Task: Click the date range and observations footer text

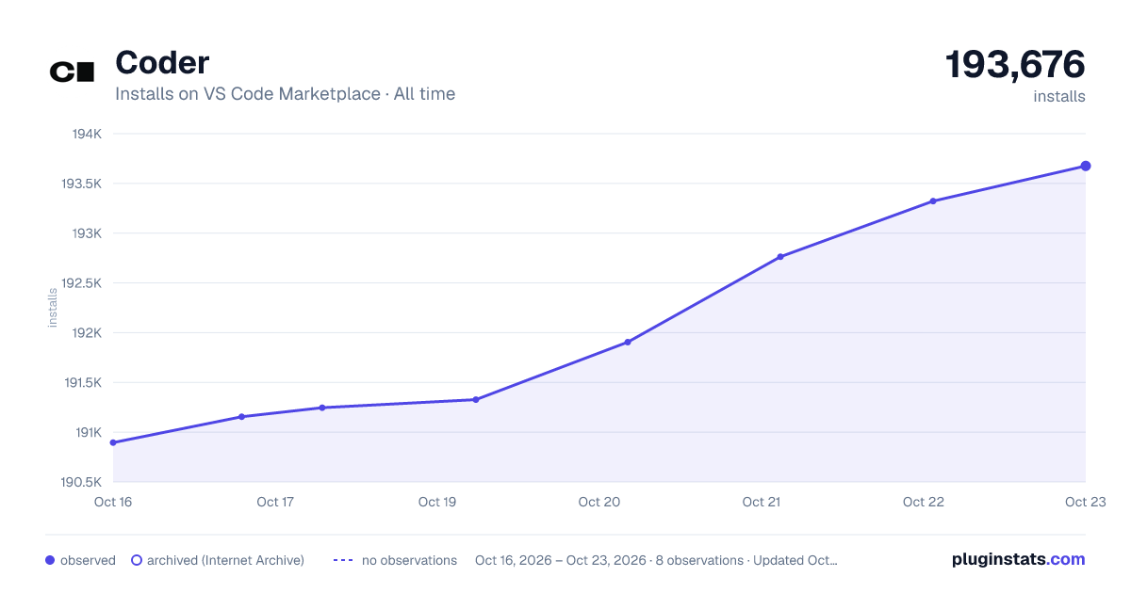Action: 656,560
